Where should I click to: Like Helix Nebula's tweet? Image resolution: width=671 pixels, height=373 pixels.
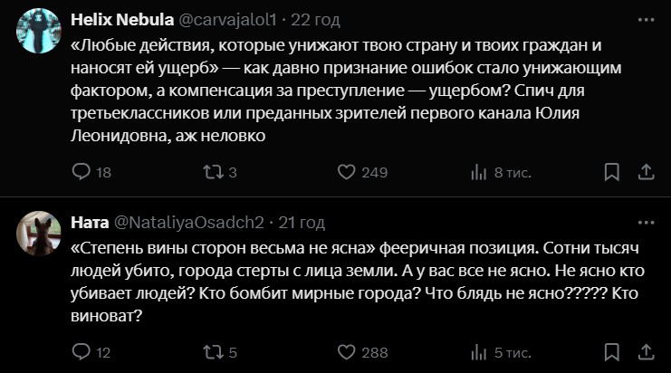(x=345, y=172)
